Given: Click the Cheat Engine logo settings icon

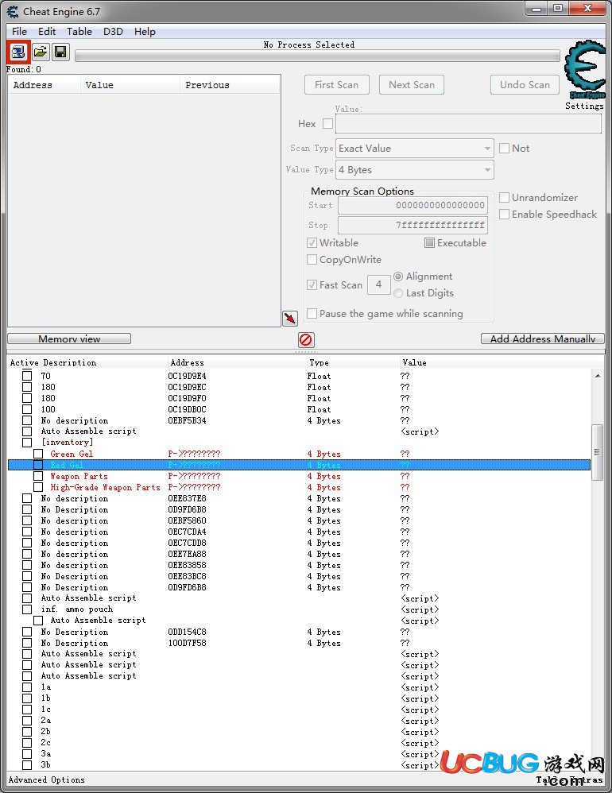Looking at the screenshot, I should [585, 70].
